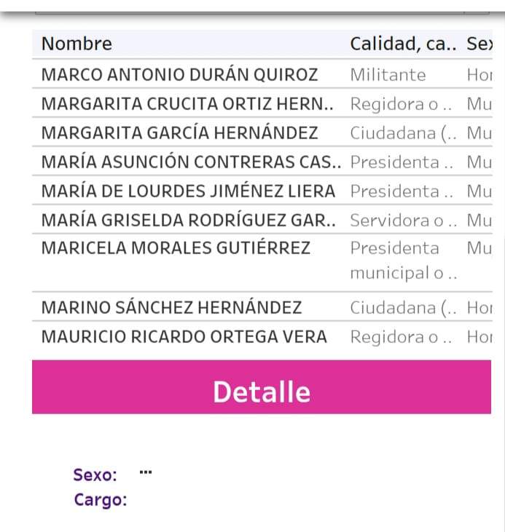This screenshot has width=505, height=532.
Task: Click the Militante cell
Action: click(x=388, y=75)
